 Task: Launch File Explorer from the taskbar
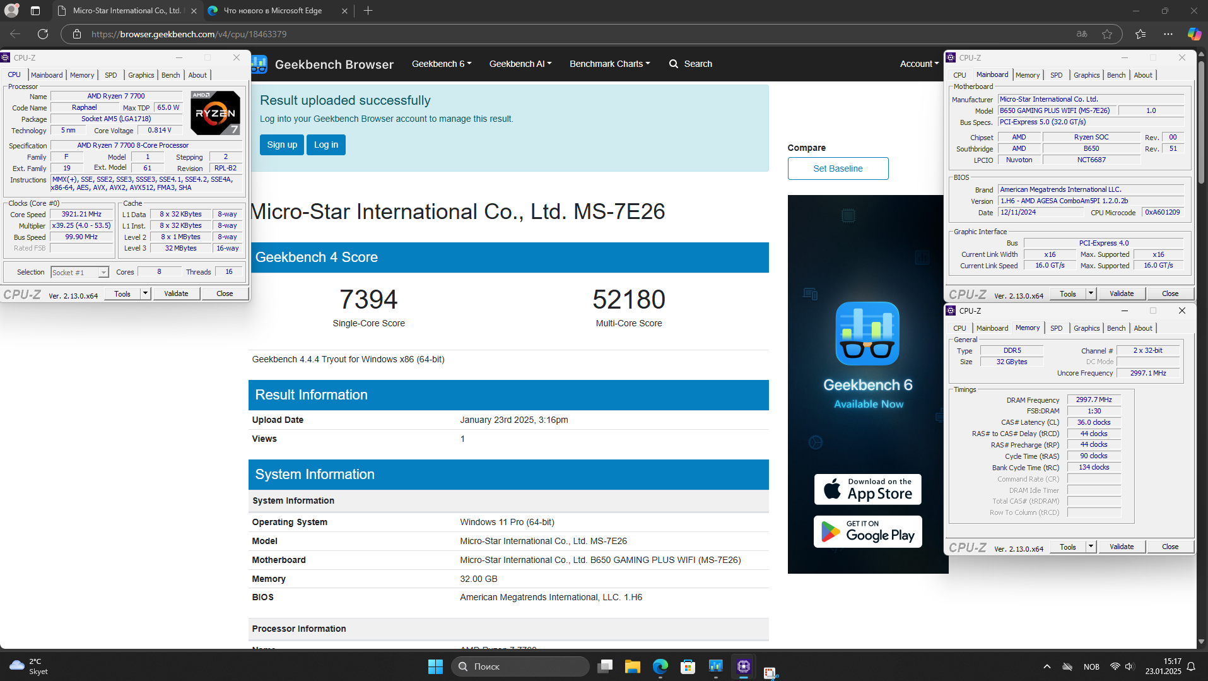point(633,666)
